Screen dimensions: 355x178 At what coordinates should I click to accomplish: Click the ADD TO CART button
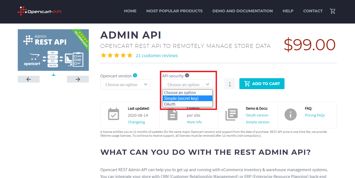[262, 84]
